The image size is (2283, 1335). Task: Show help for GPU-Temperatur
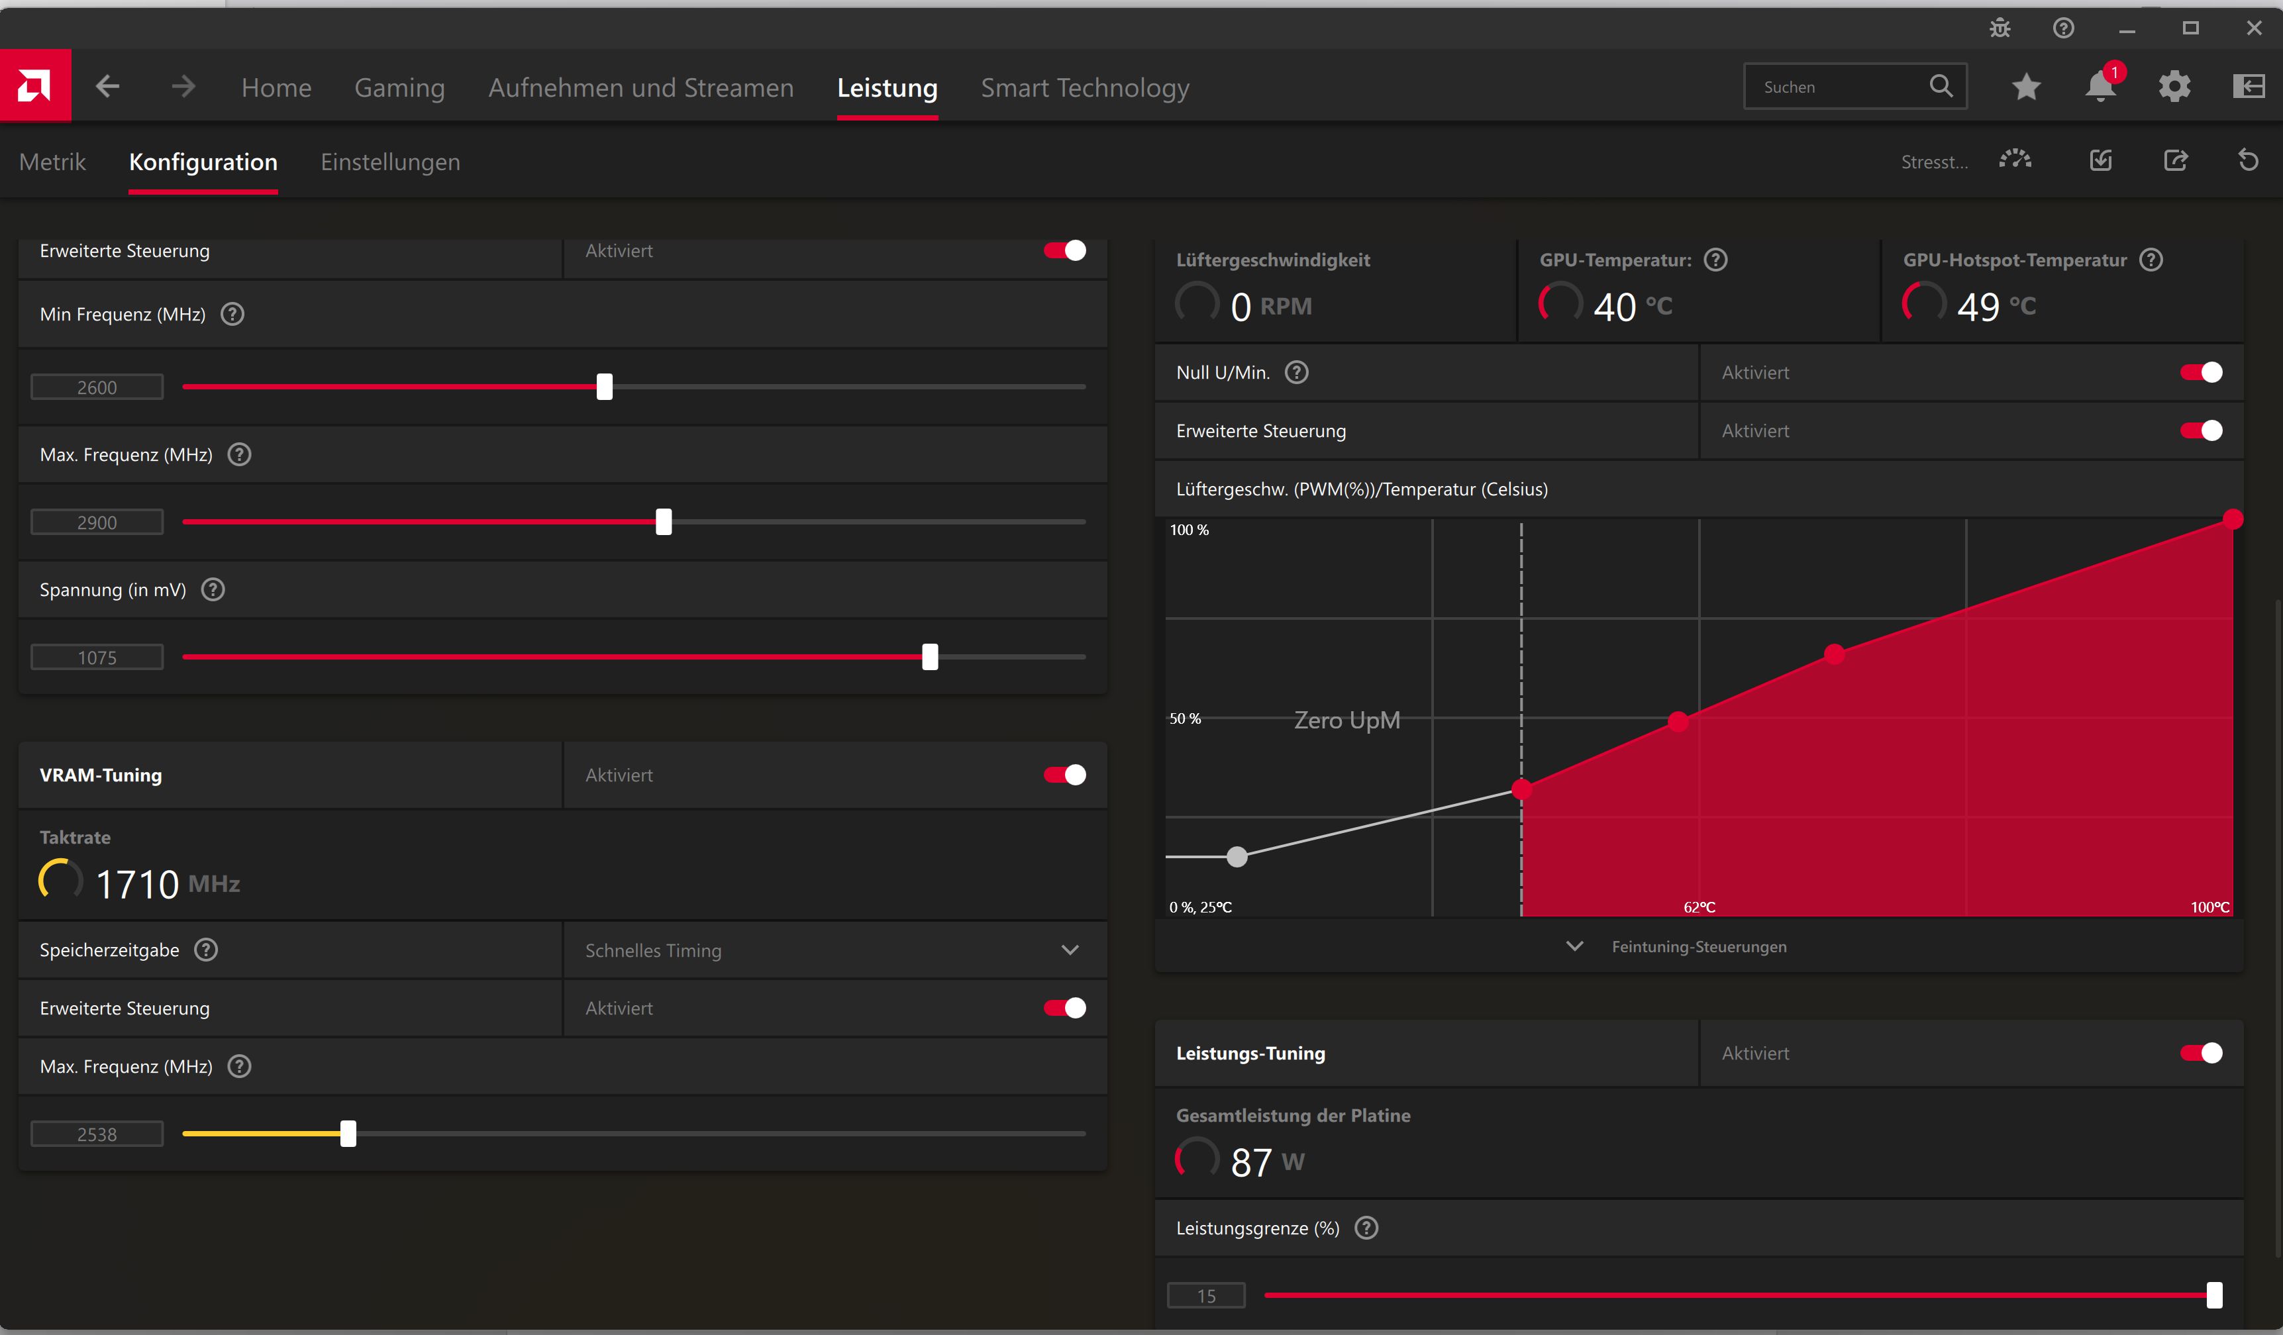coord(1716,260)
